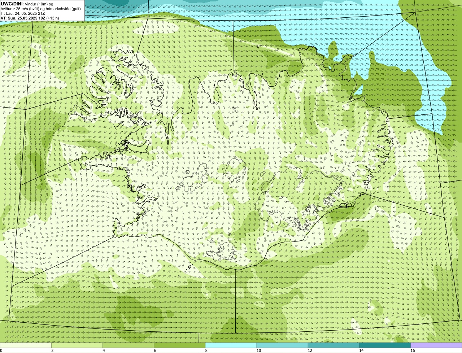Screen dimensions: 462x353
Task: Click the 'IT: Lau. 24. 05. 2025 21Z' line
Action: (23, 13)
